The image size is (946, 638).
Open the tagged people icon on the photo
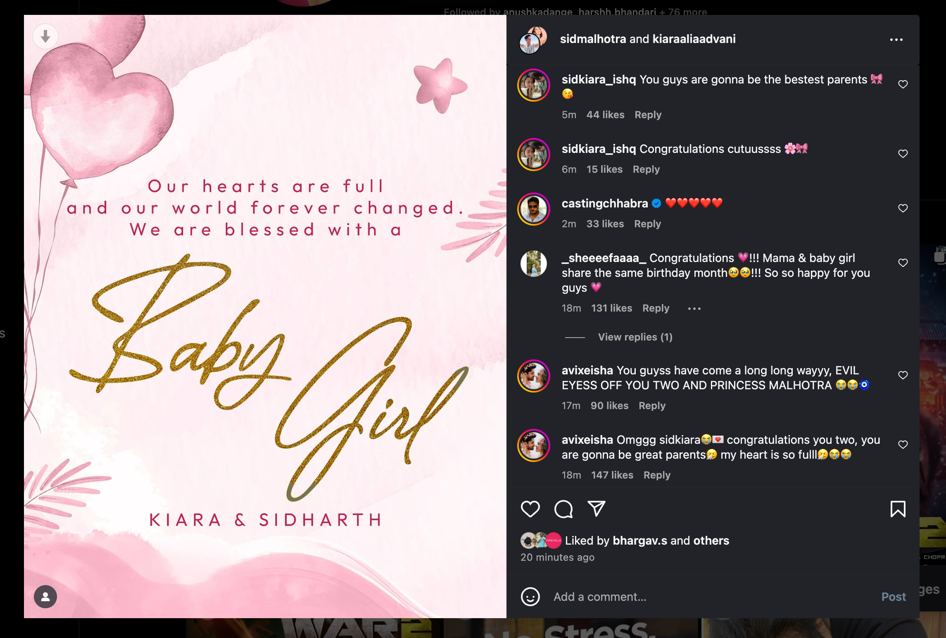pos(45,597)
